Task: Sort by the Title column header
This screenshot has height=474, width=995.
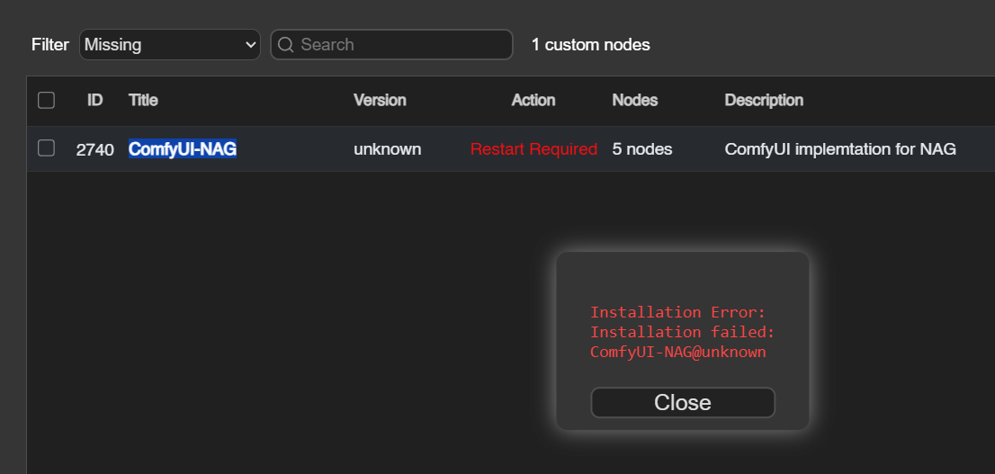Action: (x=143, y=100)
